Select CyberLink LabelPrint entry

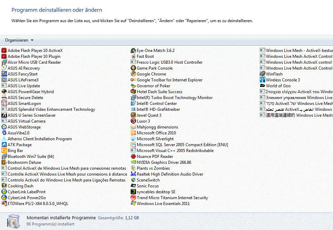24,192
